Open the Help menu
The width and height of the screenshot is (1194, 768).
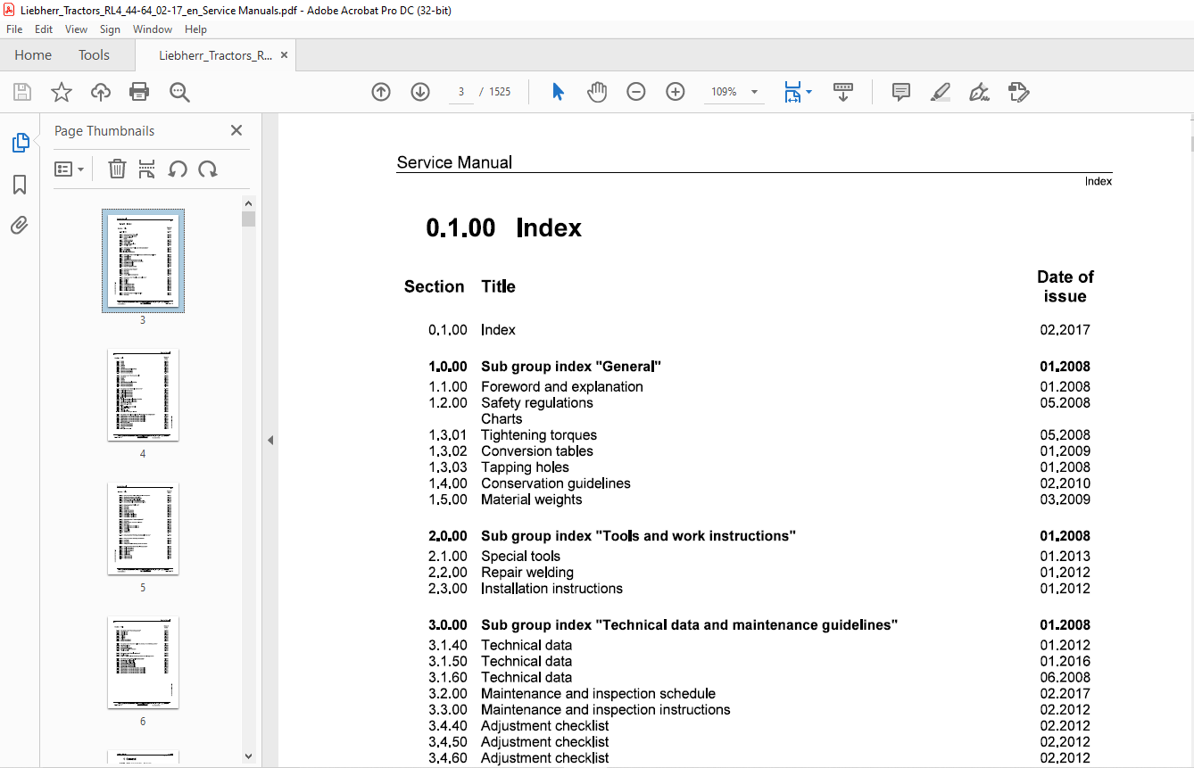point(195,29)
